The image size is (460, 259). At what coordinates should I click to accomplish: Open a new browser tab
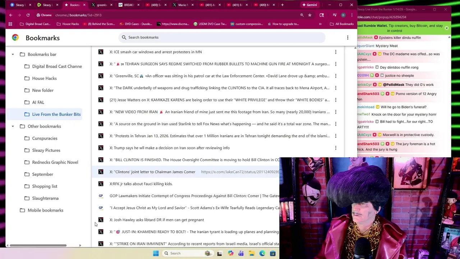click(x=282, y=5)
